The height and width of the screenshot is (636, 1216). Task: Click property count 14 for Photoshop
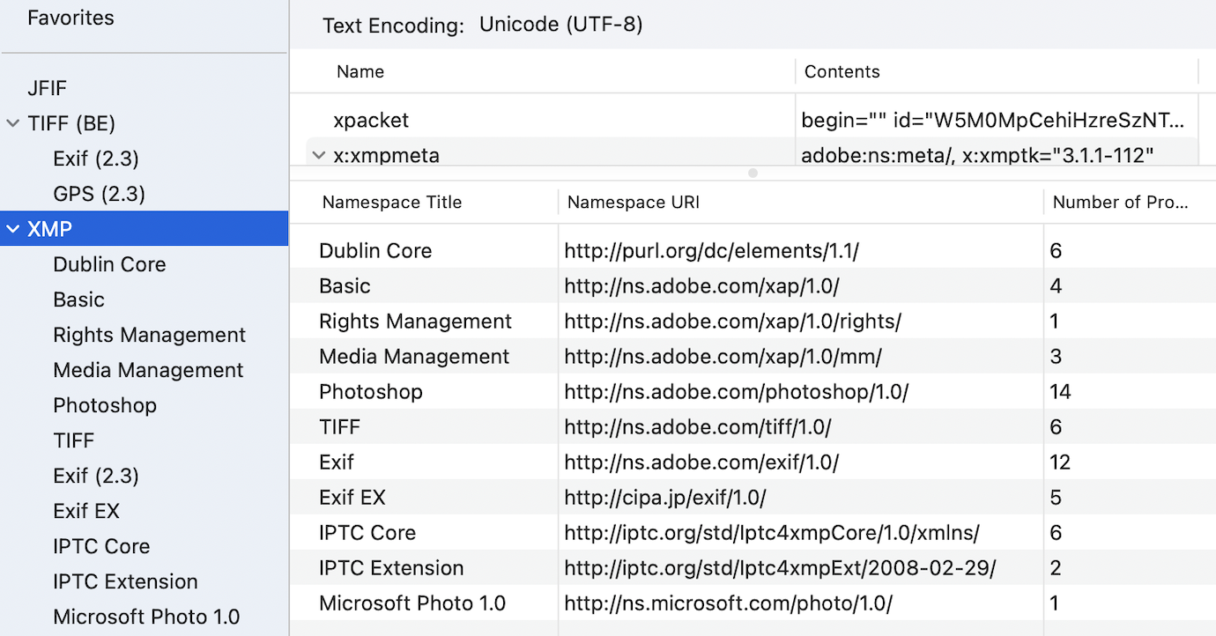click(1060, 391)
